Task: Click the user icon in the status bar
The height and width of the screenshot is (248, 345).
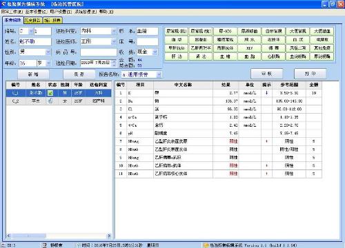Action: click(45, 245)
